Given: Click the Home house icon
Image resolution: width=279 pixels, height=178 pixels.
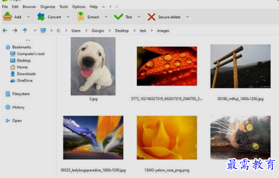Looking at the screenshot, I should (x=12, y=67).
